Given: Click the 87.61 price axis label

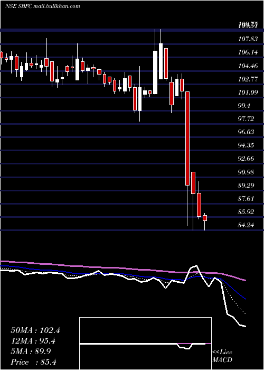Looking at the screenshot, I should pos(247,198).
